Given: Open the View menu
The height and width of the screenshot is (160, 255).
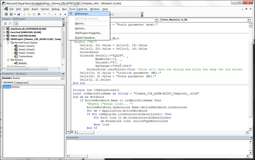Looking at the screenshot, I should tap(26, 9).
